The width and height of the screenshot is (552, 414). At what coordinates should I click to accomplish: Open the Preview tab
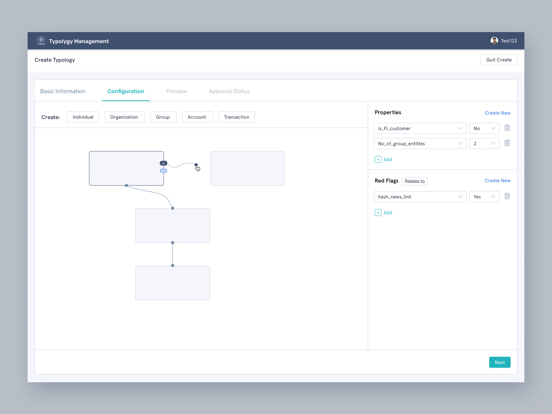[176, 91]
